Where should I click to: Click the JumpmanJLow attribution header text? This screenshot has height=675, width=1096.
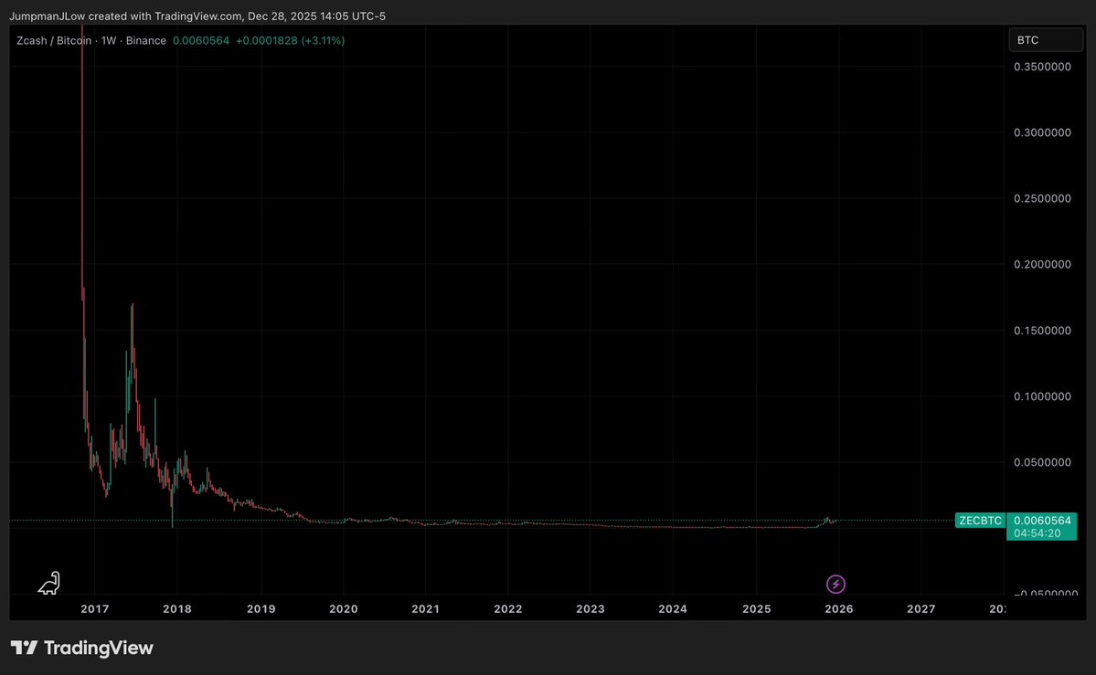[x=197, y=16]
